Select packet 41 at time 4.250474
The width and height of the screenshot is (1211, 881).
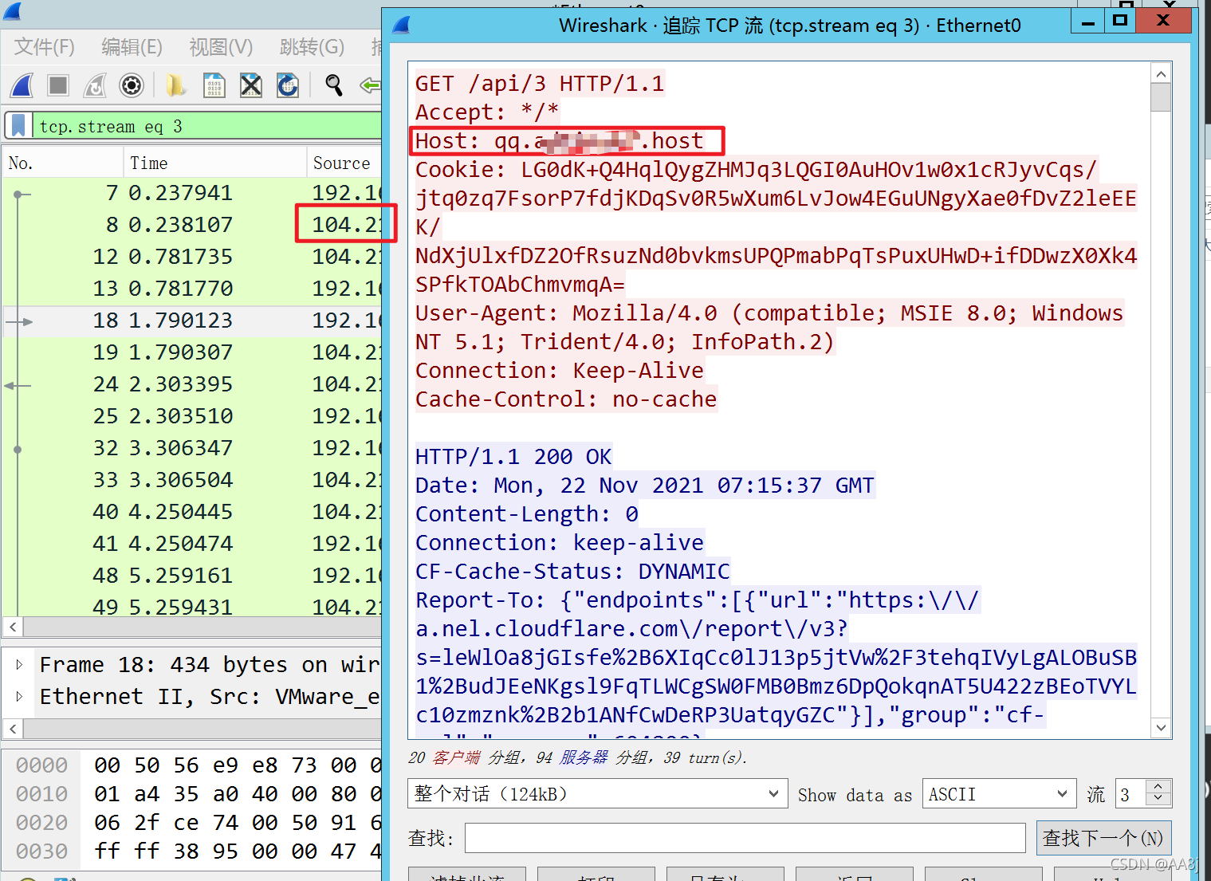(192, 544)
